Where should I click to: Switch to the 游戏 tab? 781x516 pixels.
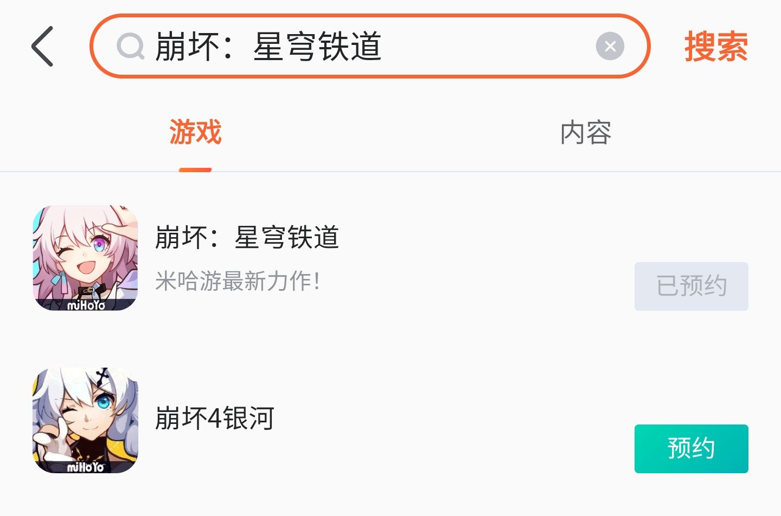195,133
